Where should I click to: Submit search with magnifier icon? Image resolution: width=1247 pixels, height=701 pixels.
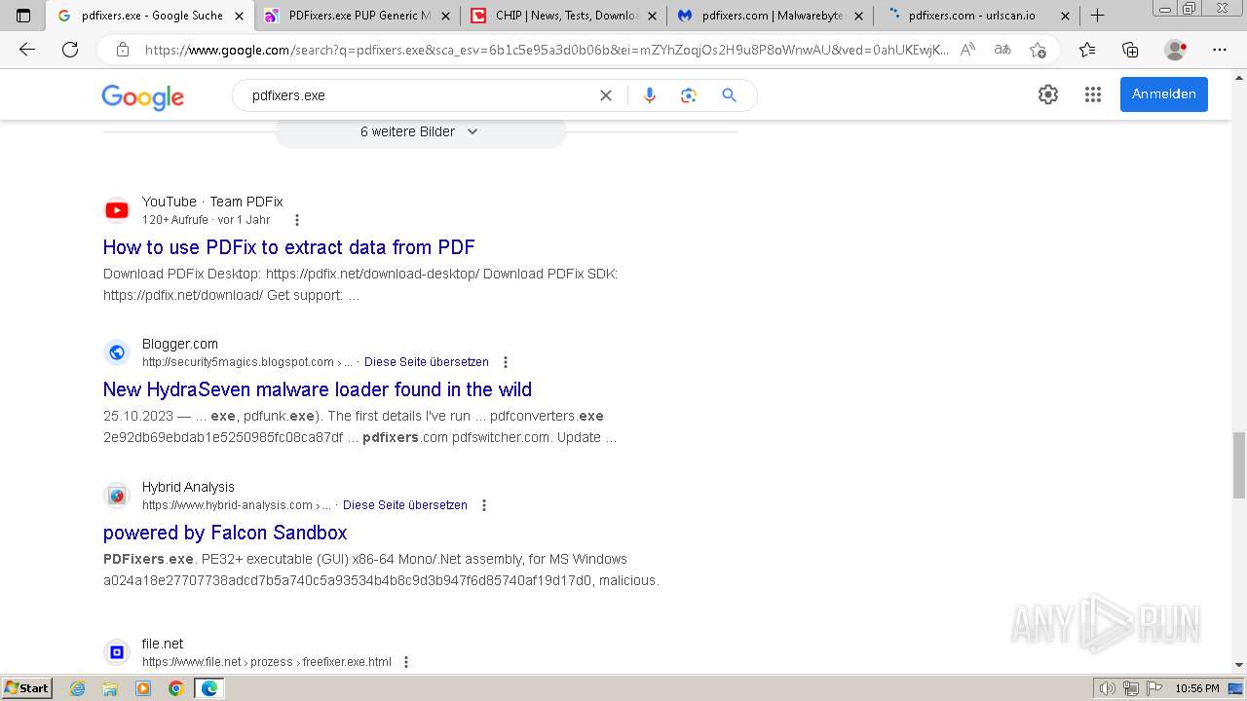(729, 95)
